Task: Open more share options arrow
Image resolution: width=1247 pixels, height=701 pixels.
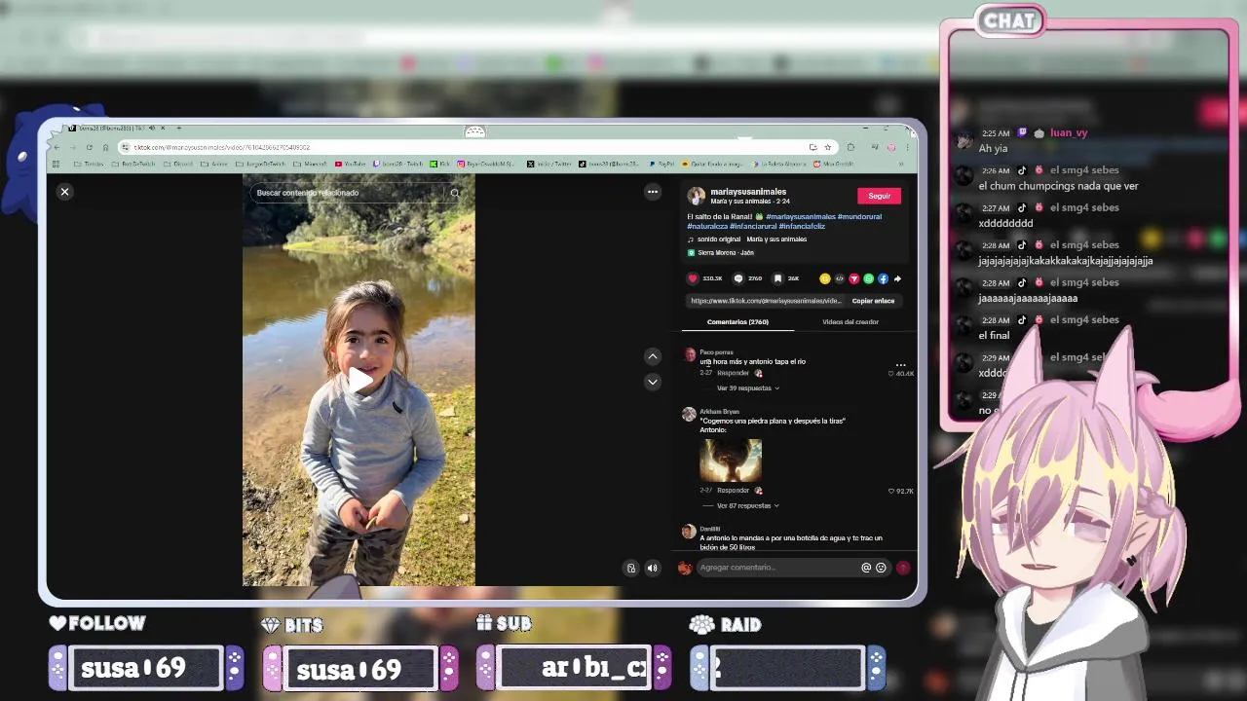Action: click(x=897, y=278)
